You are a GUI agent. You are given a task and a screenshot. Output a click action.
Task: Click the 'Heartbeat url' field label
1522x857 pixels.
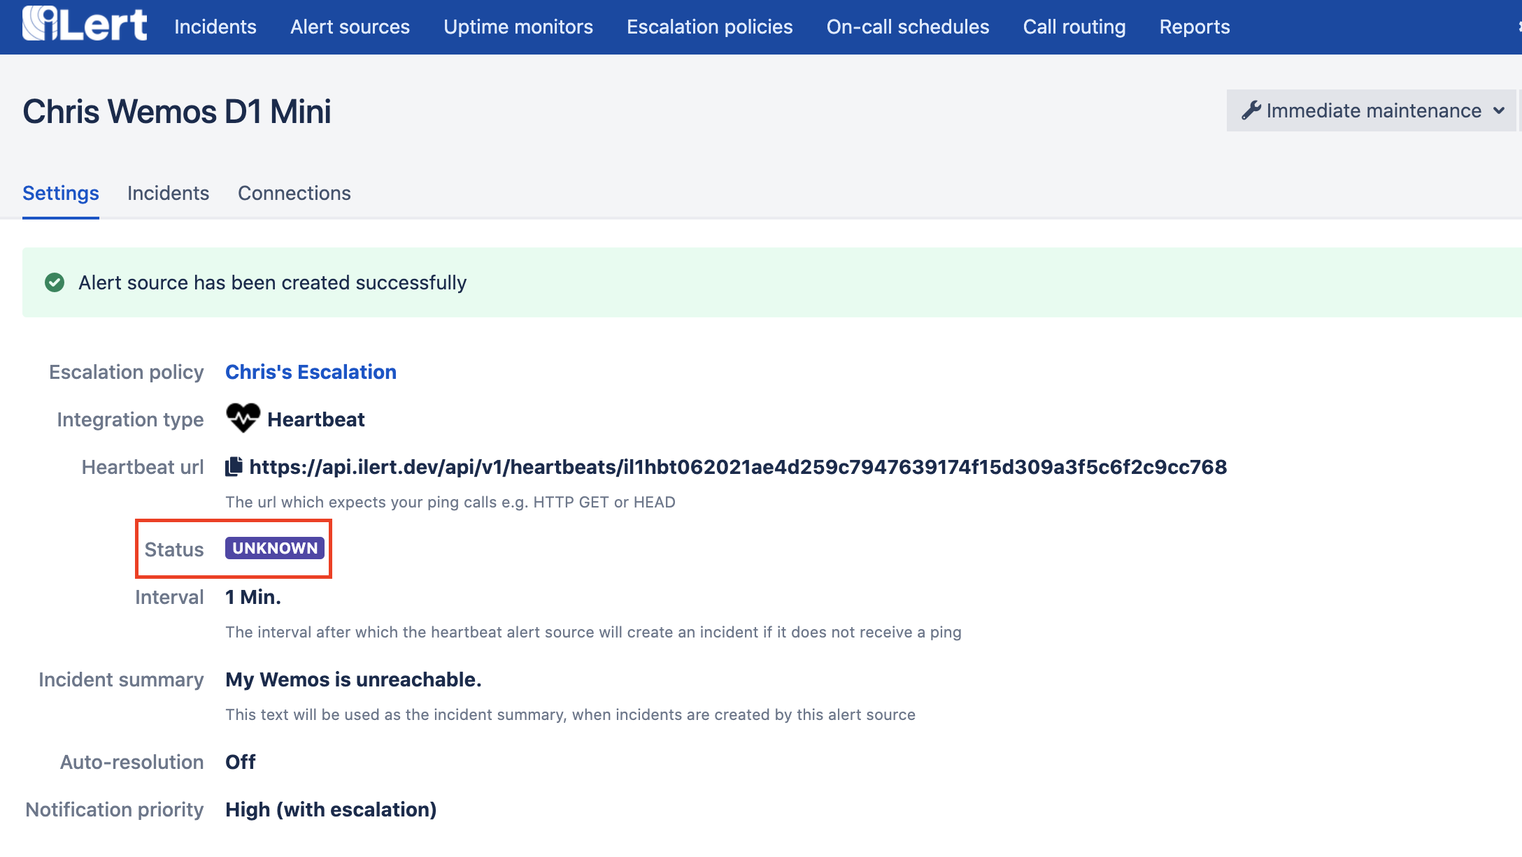click(x=143, y=467)
